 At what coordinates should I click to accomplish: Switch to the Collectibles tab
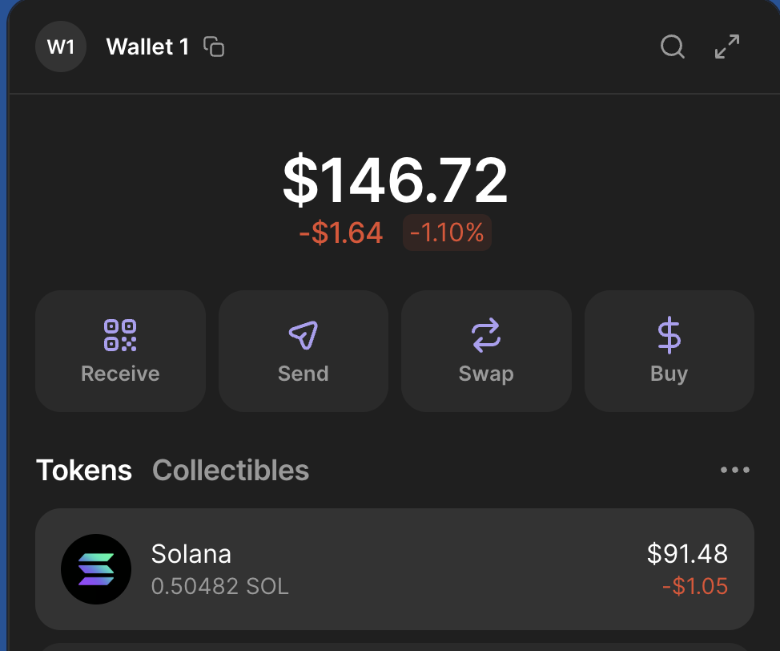coord(231,470)
